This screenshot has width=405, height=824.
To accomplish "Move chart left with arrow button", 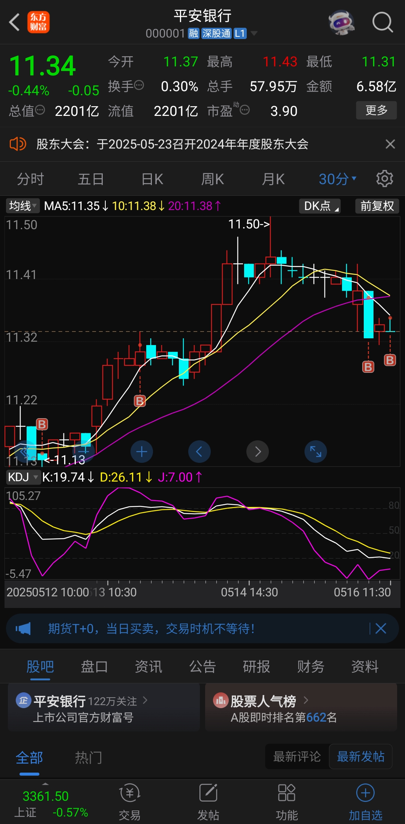I will pyautogui.click(x=199, y=452).
